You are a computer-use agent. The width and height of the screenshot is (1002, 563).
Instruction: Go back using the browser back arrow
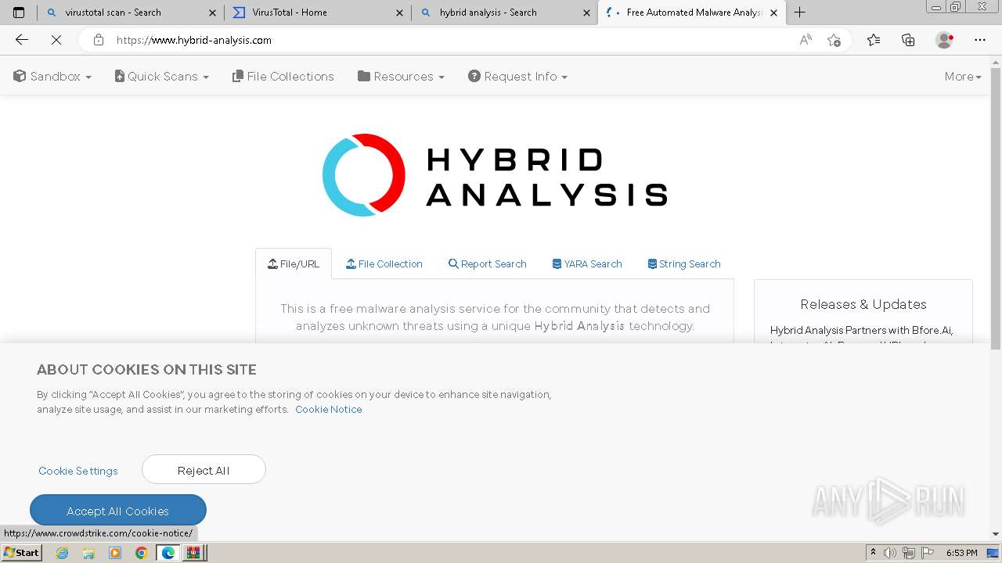click(22, 40)
